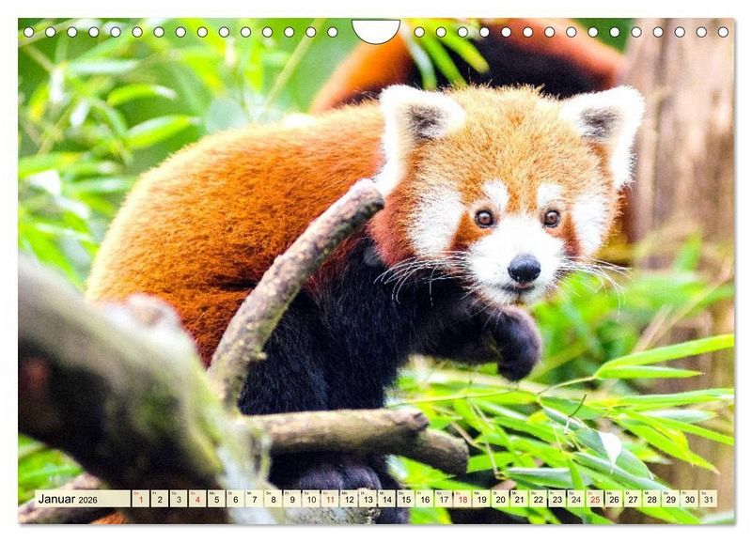Select day 7 in the calendar strip

tap(254, 499)
